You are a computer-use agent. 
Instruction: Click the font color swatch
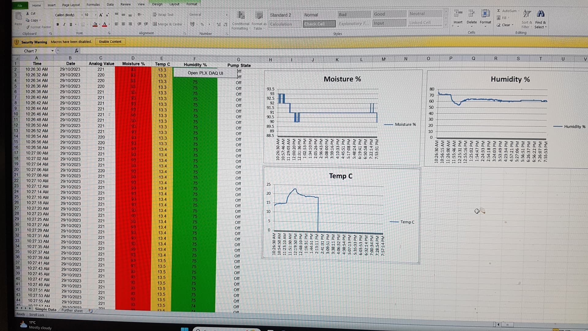(x=105, y=24)
